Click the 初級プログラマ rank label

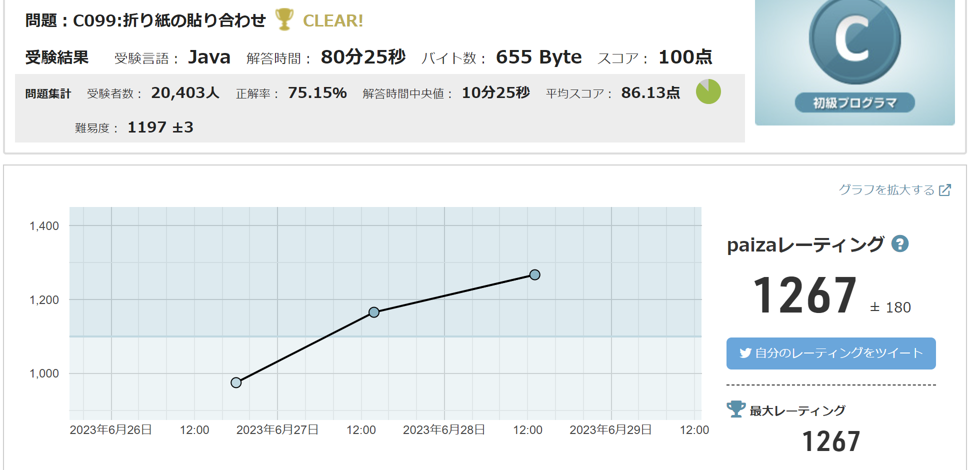coord(854,103)
